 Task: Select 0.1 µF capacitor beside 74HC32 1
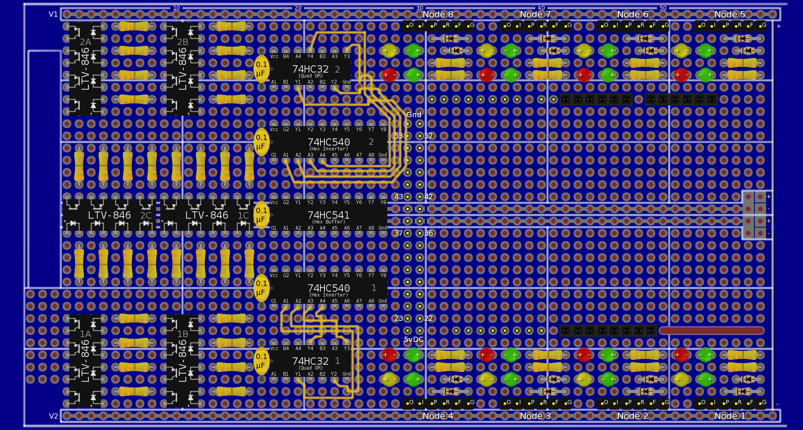262,361
